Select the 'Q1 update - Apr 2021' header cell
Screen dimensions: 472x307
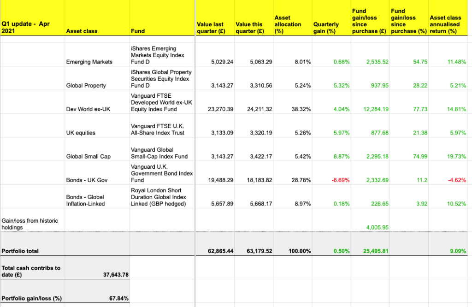point(33,18)
